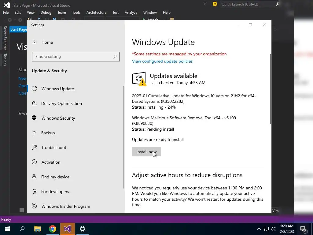Open Google Chrome from taskbar
This screenshot has width=313, height=235.
pyautogui.click(x=52, y=229)
